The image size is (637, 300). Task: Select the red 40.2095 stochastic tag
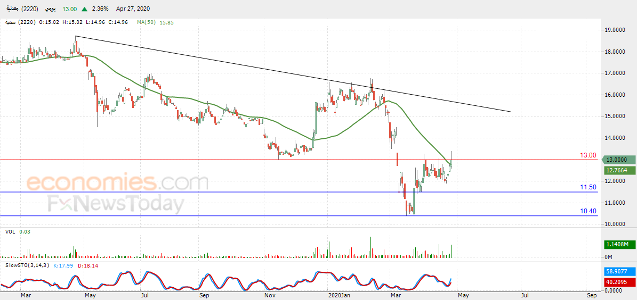coord(618,282)
